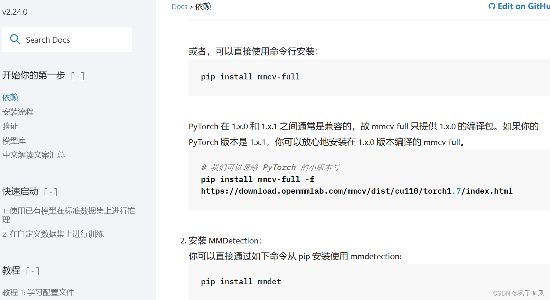Click Edit on GitHub
Screen dimensions: 550x300
[524, 6]
